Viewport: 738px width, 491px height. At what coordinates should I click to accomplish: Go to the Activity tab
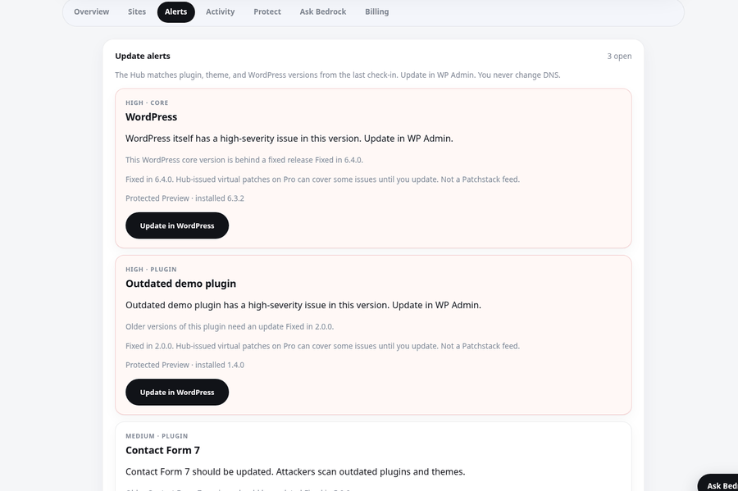(x=221, y=11)
